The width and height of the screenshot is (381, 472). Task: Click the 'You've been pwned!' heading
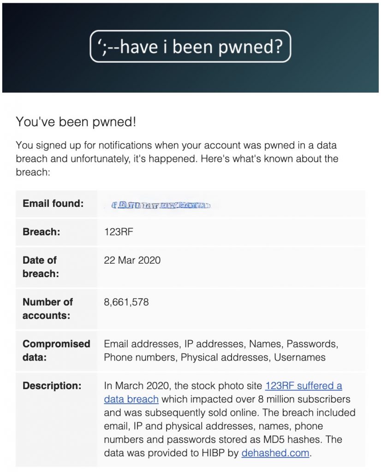point(76,122)
